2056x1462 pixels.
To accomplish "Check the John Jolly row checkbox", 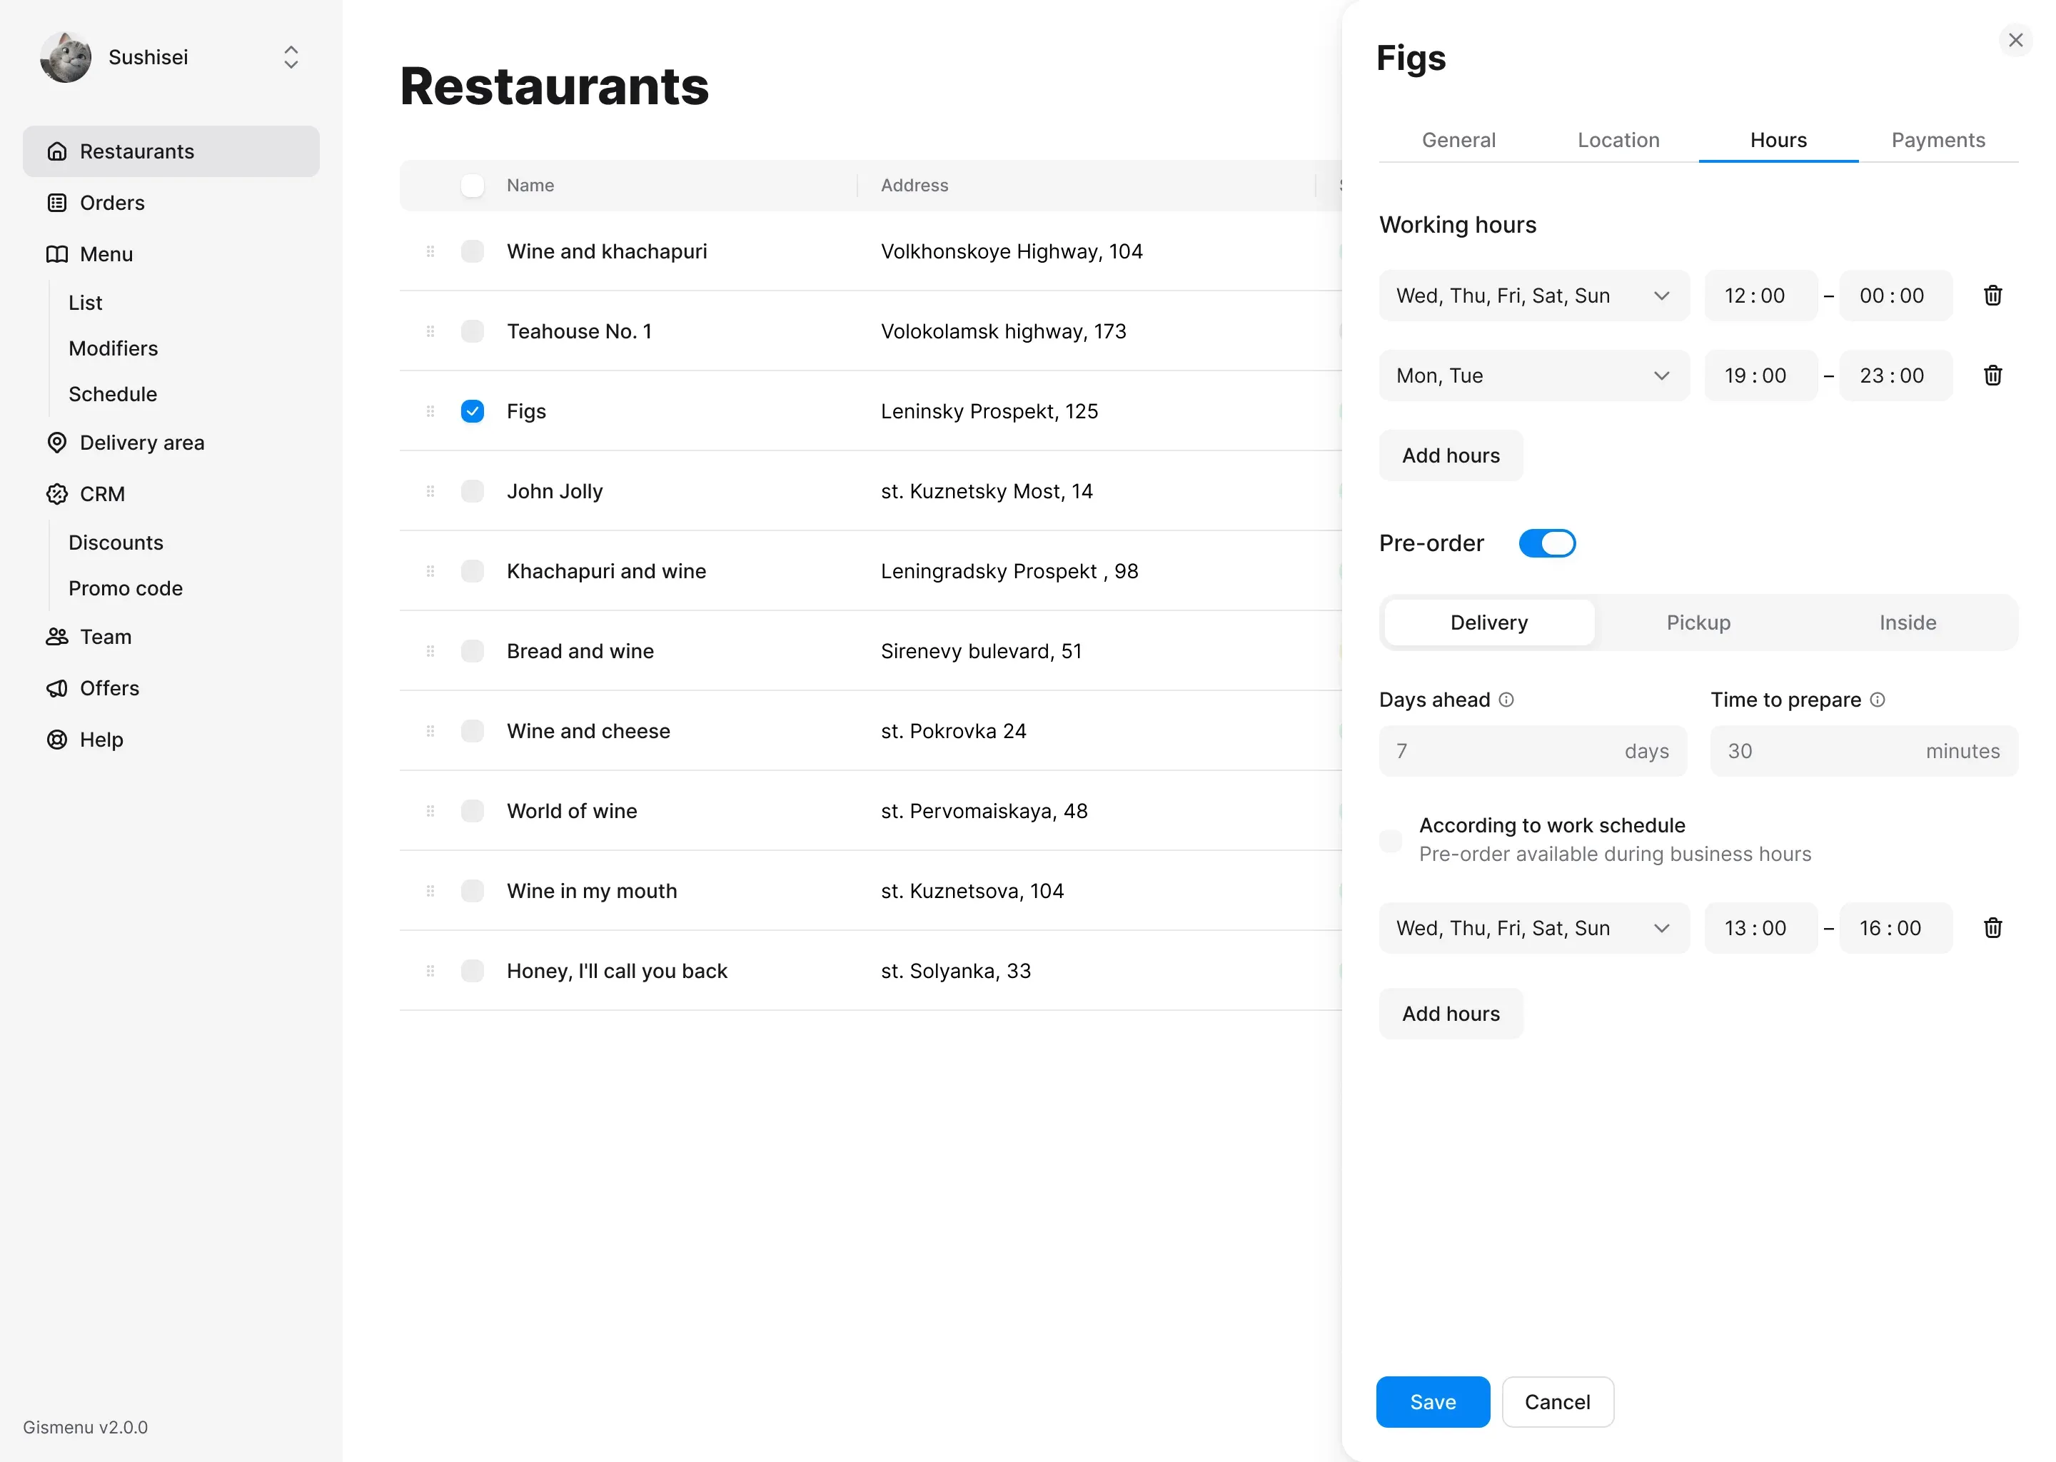I will tap(473, 490).
